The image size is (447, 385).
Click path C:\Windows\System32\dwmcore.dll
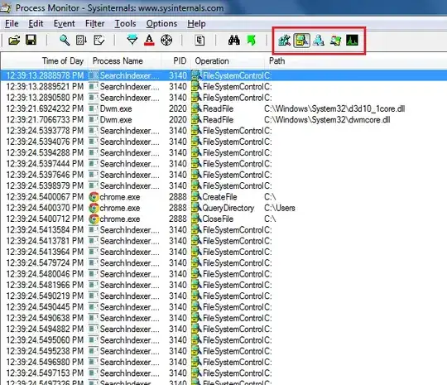point(327,120)
